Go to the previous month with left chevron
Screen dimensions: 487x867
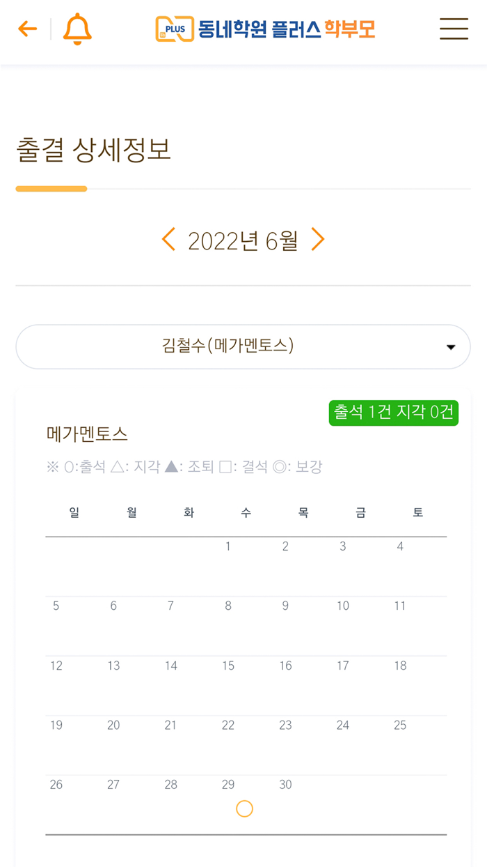point(168,239)
